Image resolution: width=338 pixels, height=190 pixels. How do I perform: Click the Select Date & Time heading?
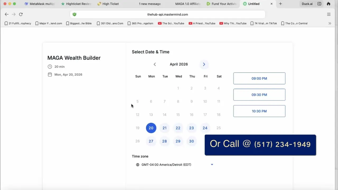tap(151, 52)
